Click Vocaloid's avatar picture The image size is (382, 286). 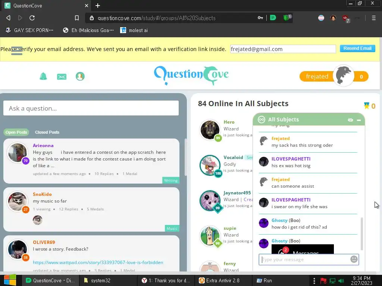(210, 165)
